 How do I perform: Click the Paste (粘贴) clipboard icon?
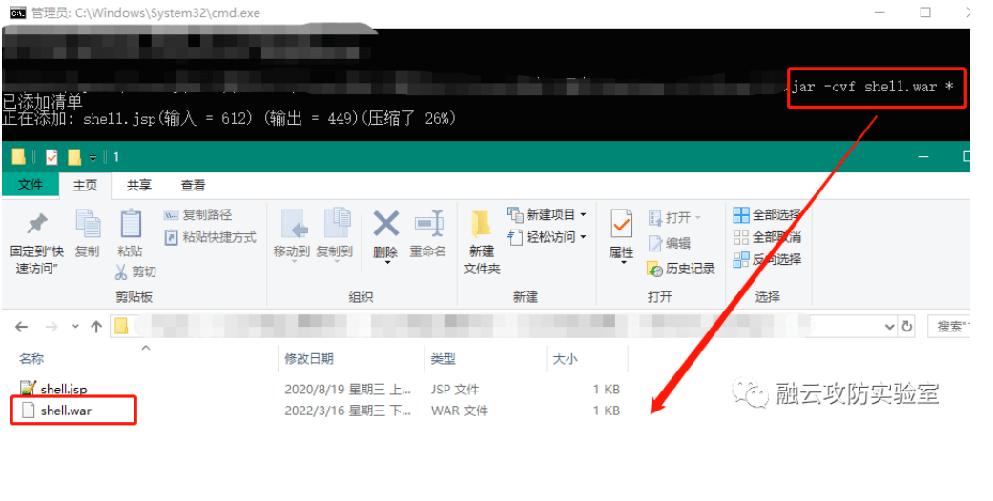click(131, 224)
